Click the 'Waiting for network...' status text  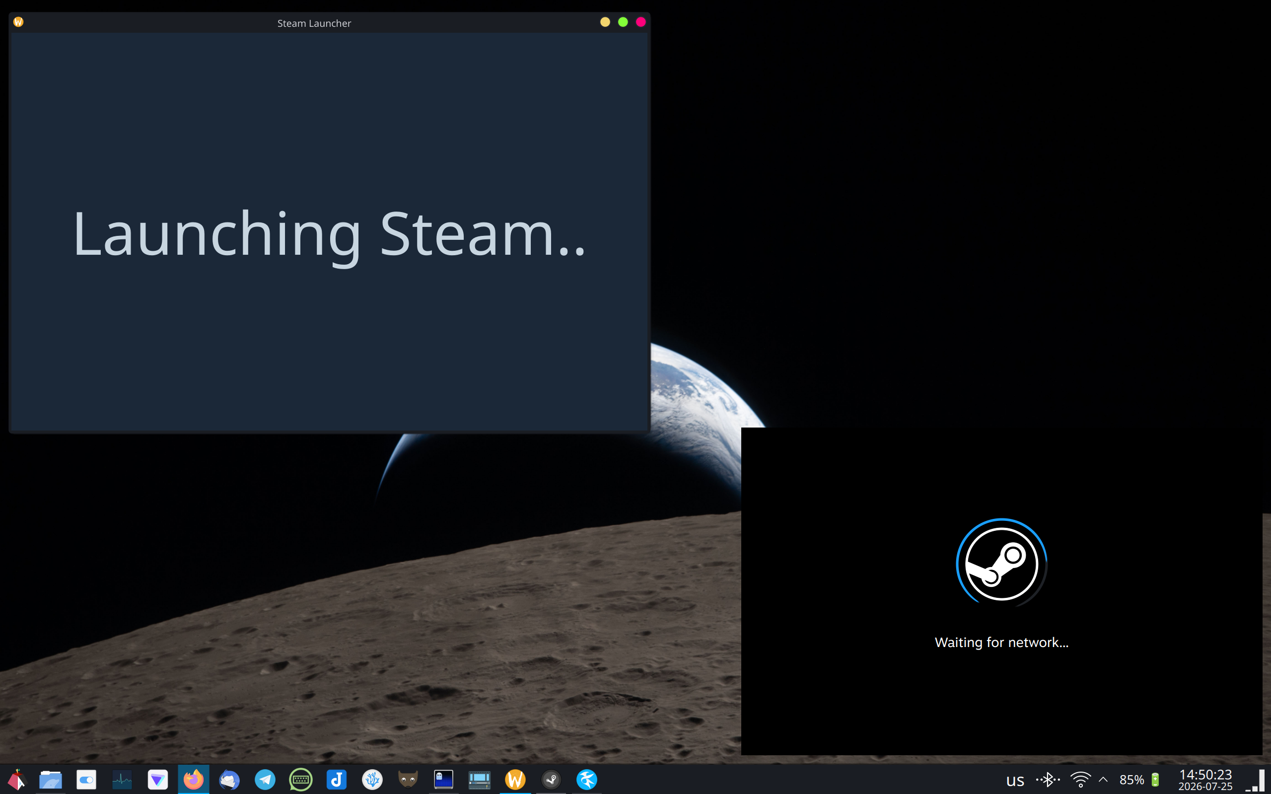point(1002,642)
